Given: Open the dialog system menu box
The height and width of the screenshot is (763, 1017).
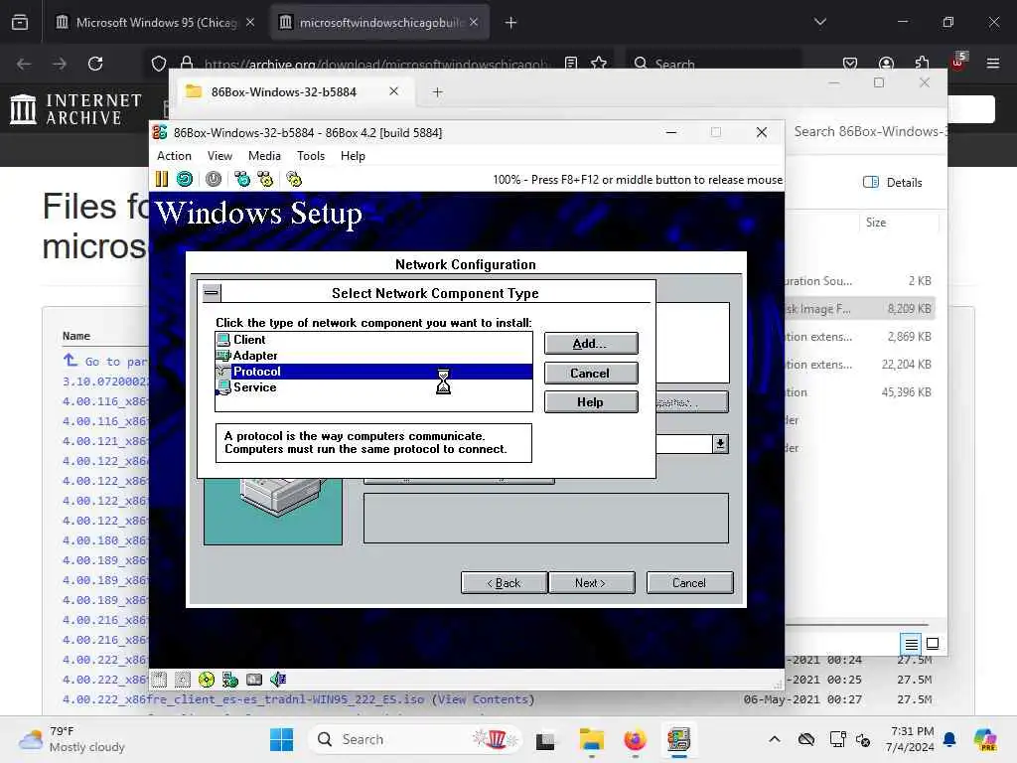Looking at the screenshot, I should coord(212,293).
